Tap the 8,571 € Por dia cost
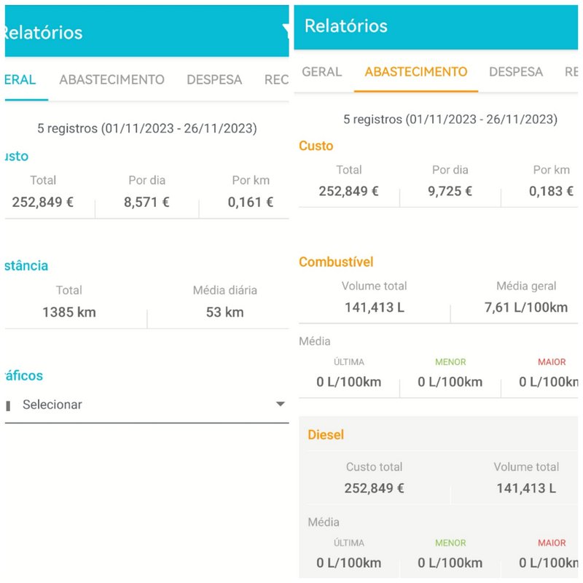Screen dimensions: 583x583 [x=146, y=203]
